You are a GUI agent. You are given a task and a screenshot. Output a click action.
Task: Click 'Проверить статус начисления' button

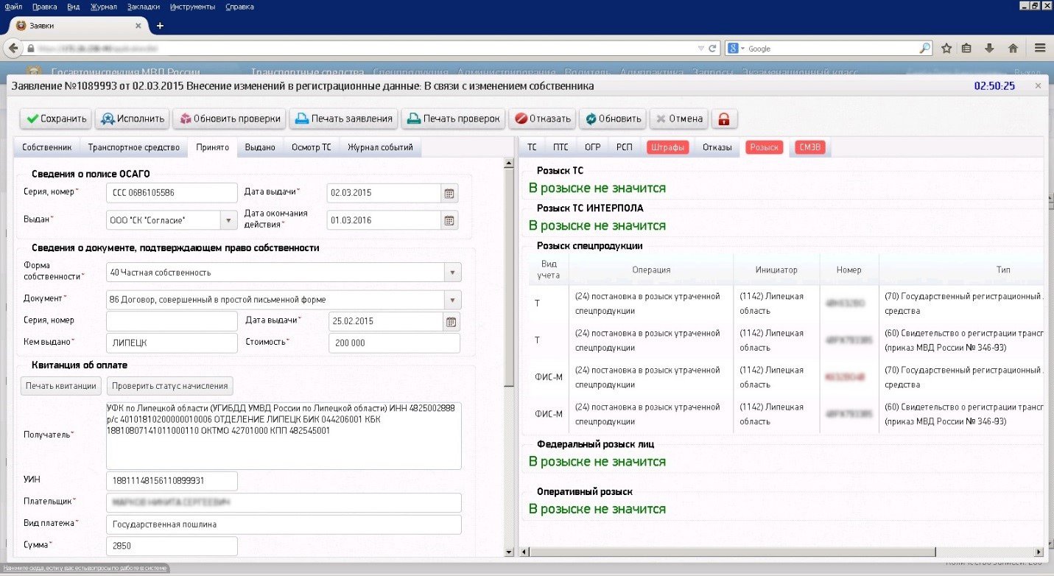[170, 386]
